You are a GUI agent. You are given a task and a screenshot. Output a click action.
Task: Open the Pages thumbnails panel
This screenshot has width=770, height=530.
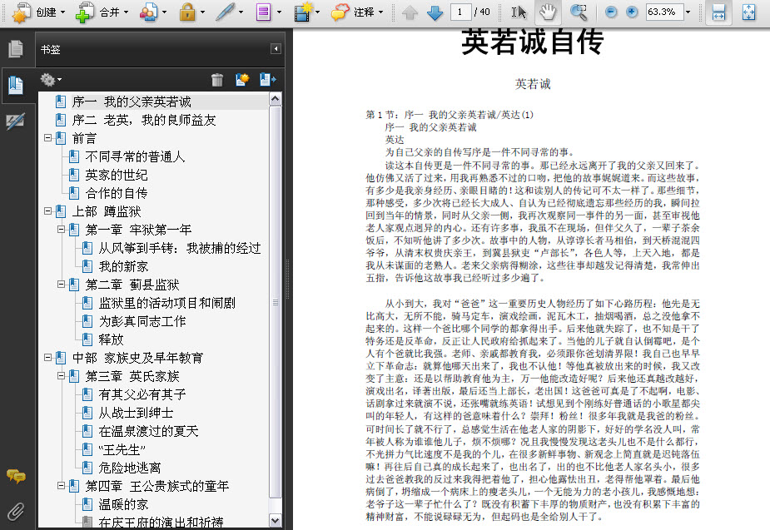pos(16,48)
